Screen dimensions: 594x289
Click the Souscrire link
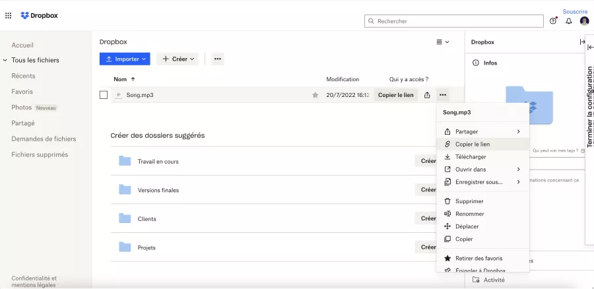(575, 12)
